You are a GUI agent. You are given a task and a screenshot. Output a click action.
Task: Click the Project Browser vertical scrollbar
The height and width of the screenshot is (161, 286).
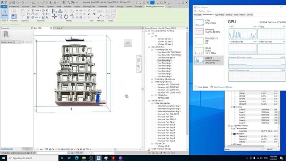(187, 84)
